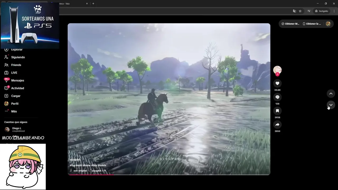Click the Friends people icon

tap(6, 65)
